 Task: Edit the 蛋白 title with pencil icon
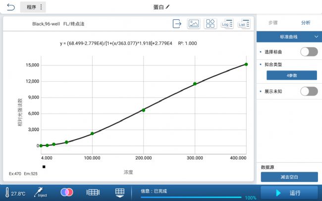[x=161, y=7]
